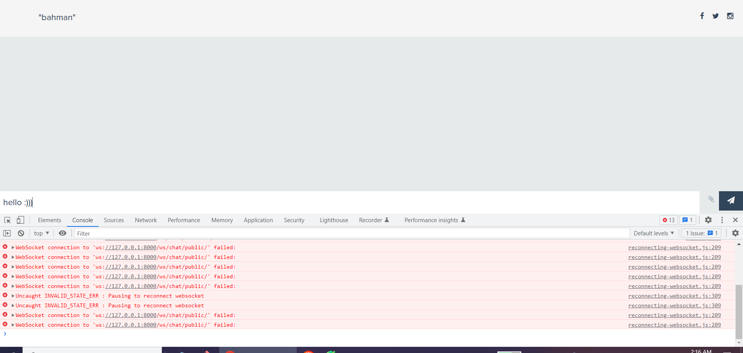Open console settings gear beside issues

735,233
